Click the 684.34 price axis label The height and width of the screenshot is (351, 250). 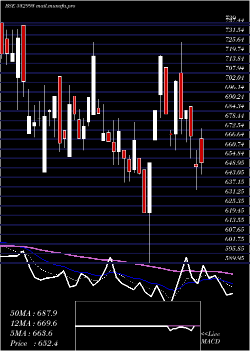point(234,106)
